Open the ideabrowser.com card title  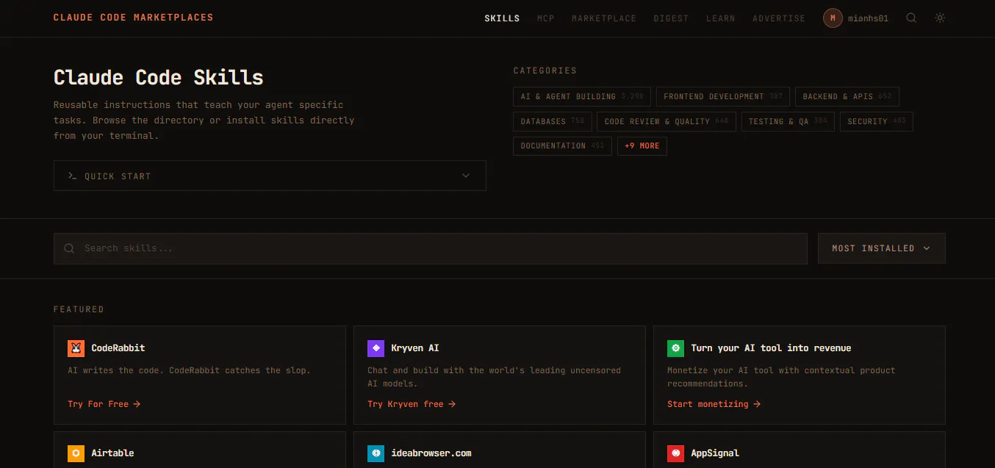(431, 453)
